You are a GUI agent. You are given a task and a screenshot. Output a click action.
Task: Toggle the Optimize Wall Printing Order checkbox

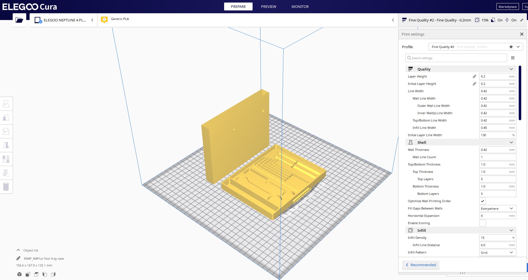[482, 201]
